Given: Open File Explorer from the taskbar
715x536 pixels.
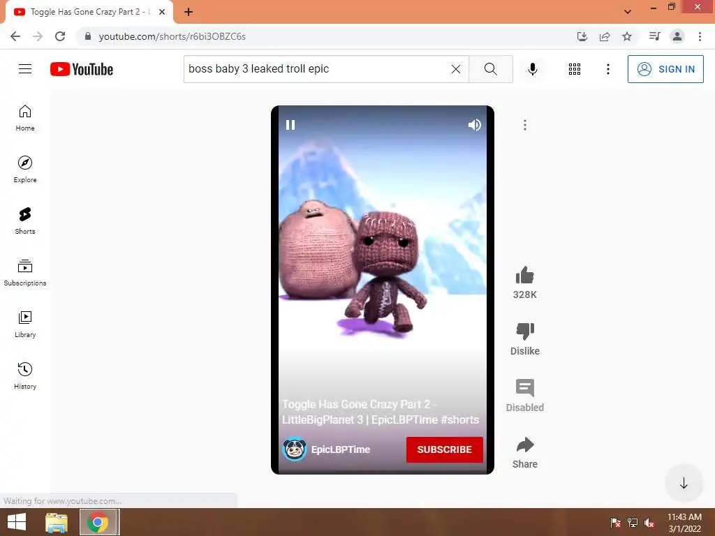Looking at the screenshot, I should (x=57, y=522).
